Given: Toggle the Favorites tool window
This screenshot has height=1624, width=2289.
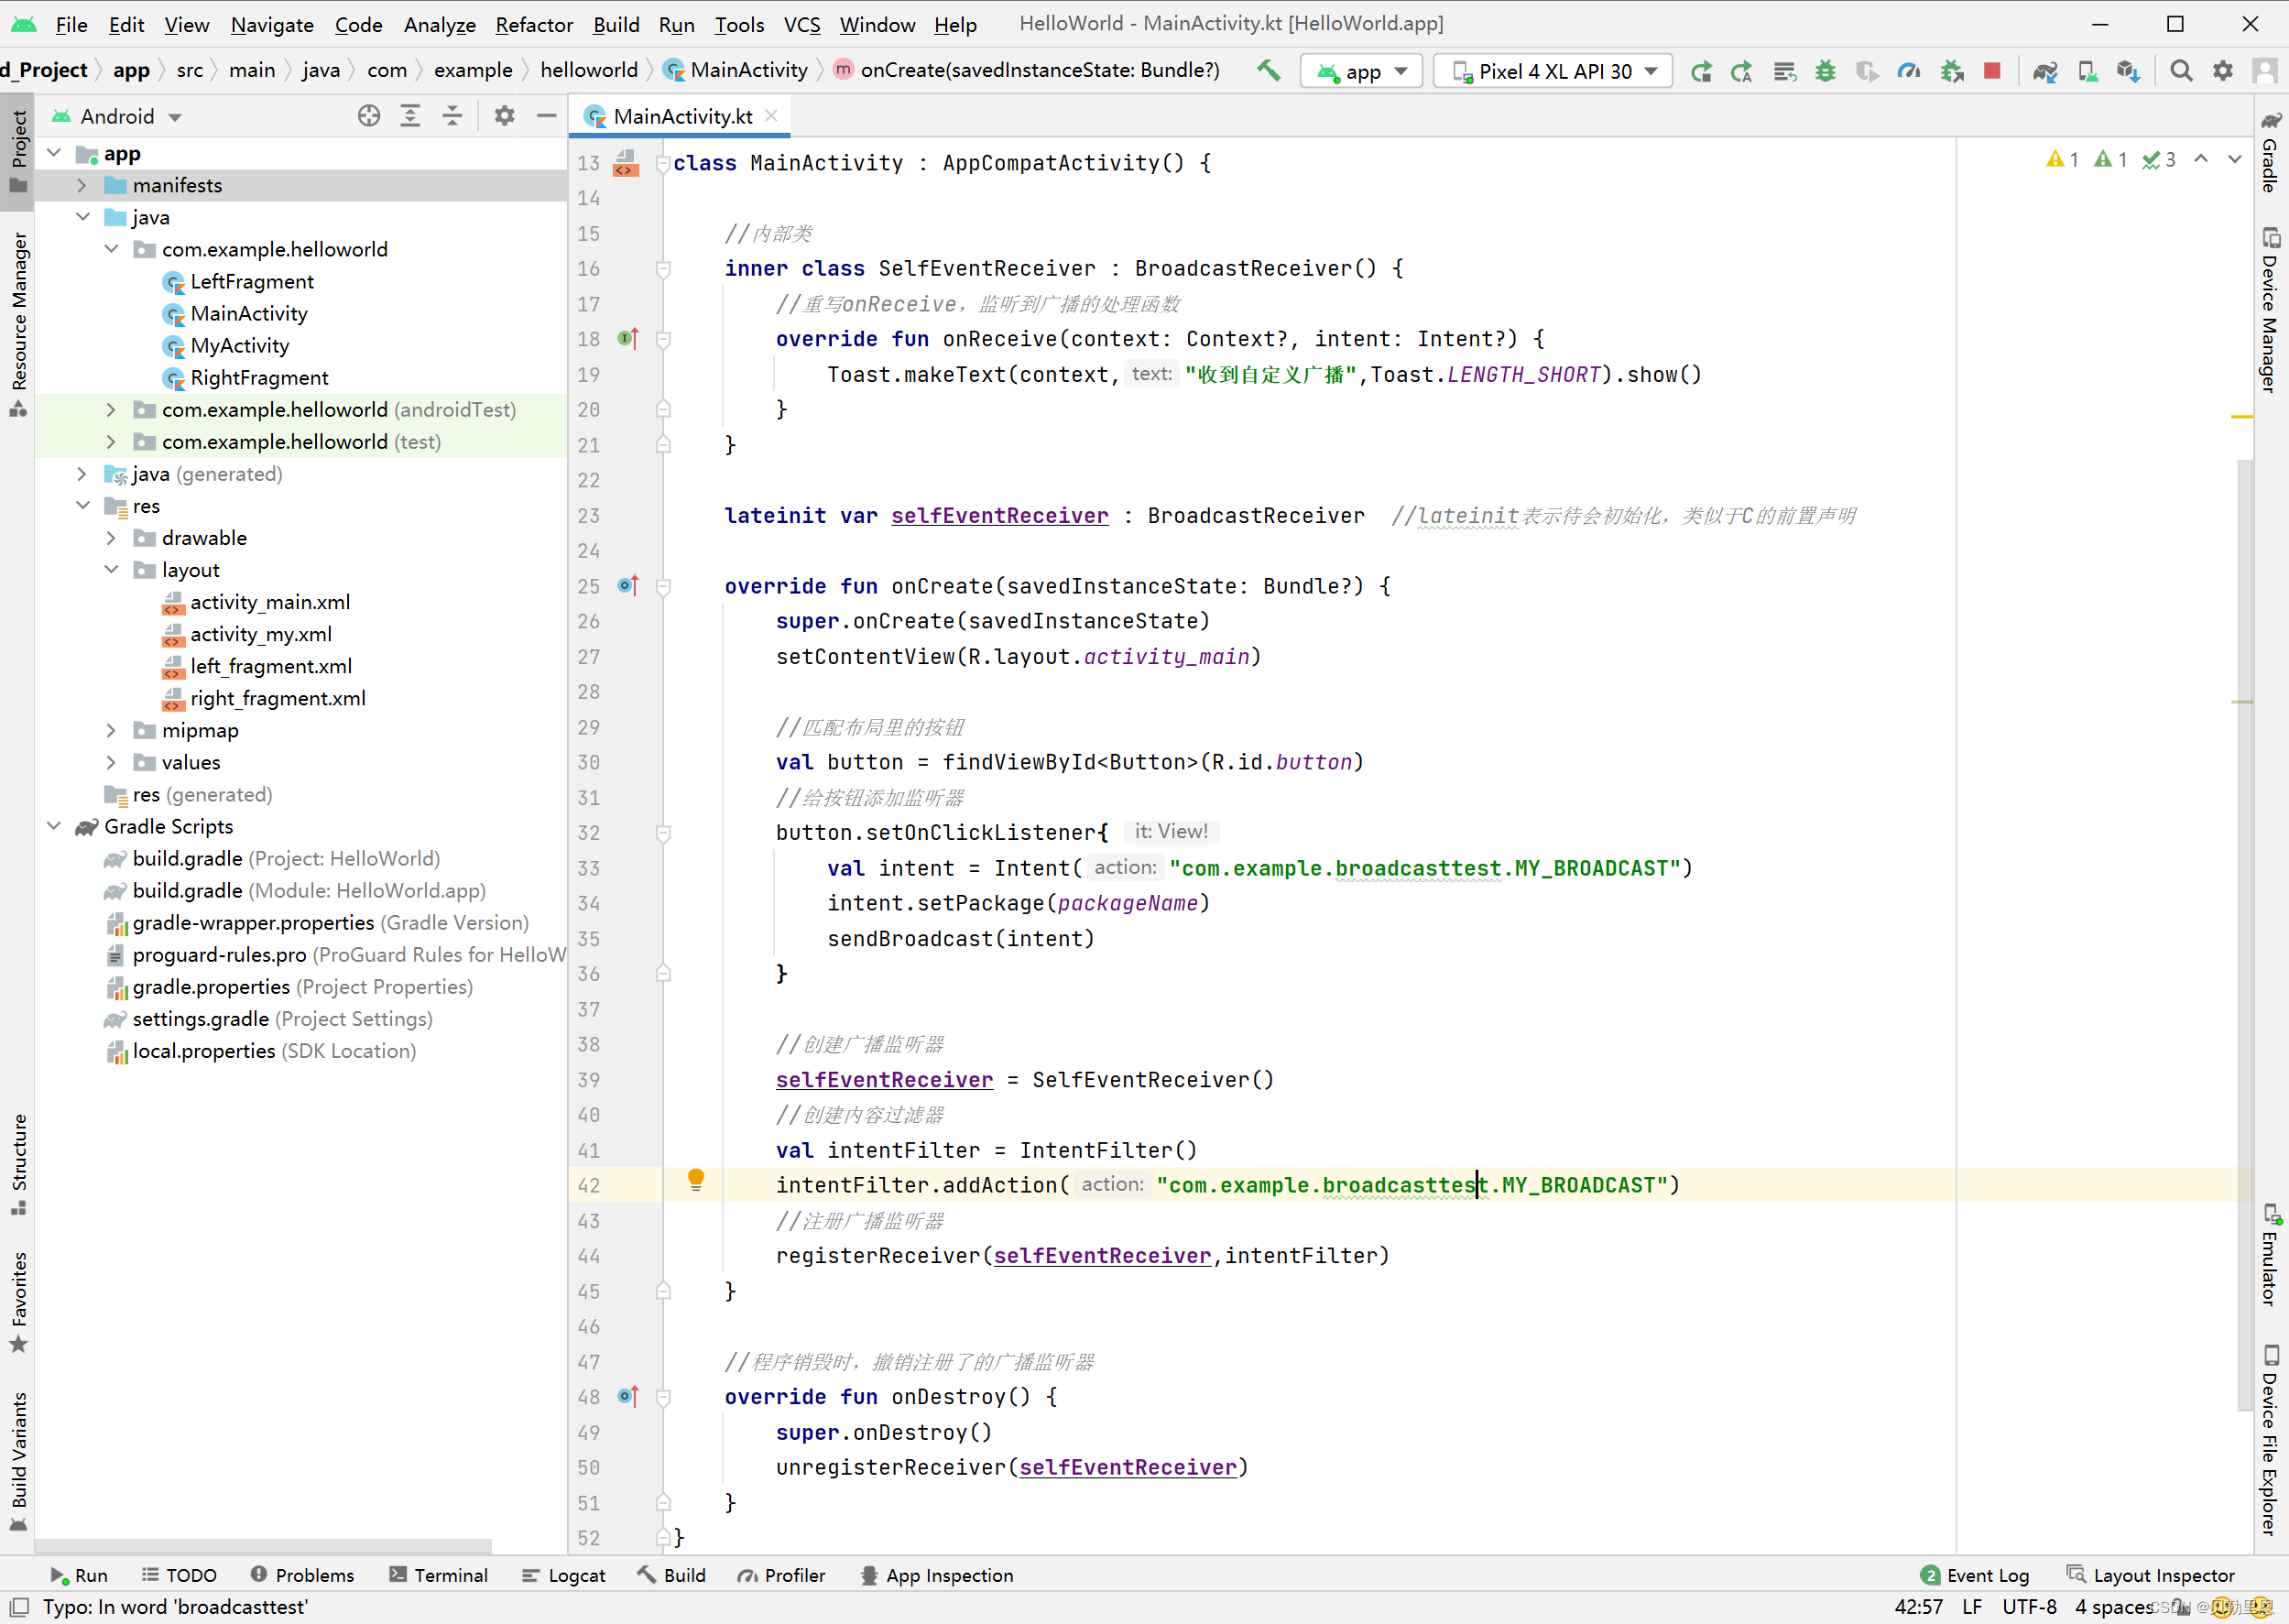Looking at the screenshot, I should (18, 1302).
